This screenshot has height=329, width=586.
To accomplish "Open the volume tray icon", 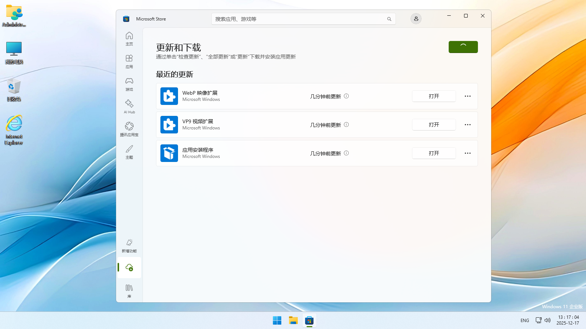I will (548, 320).
